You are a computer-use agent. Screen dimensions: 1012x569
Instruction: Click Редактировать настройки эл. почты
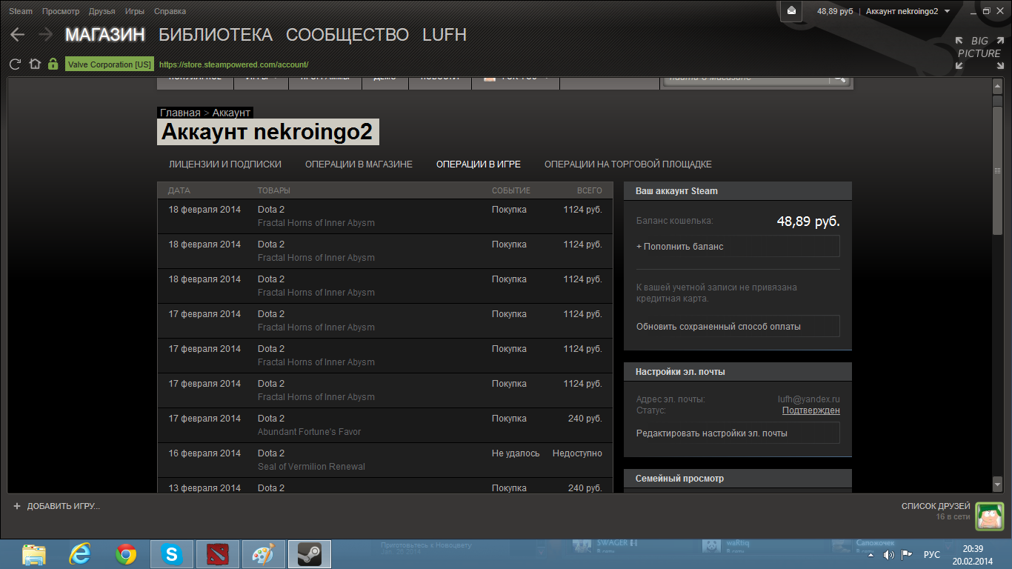(x=737, y=433)
